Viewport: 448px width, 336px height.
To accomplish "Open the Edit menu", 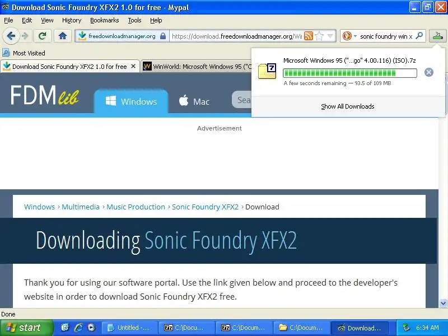I will [x=27, y=20].
